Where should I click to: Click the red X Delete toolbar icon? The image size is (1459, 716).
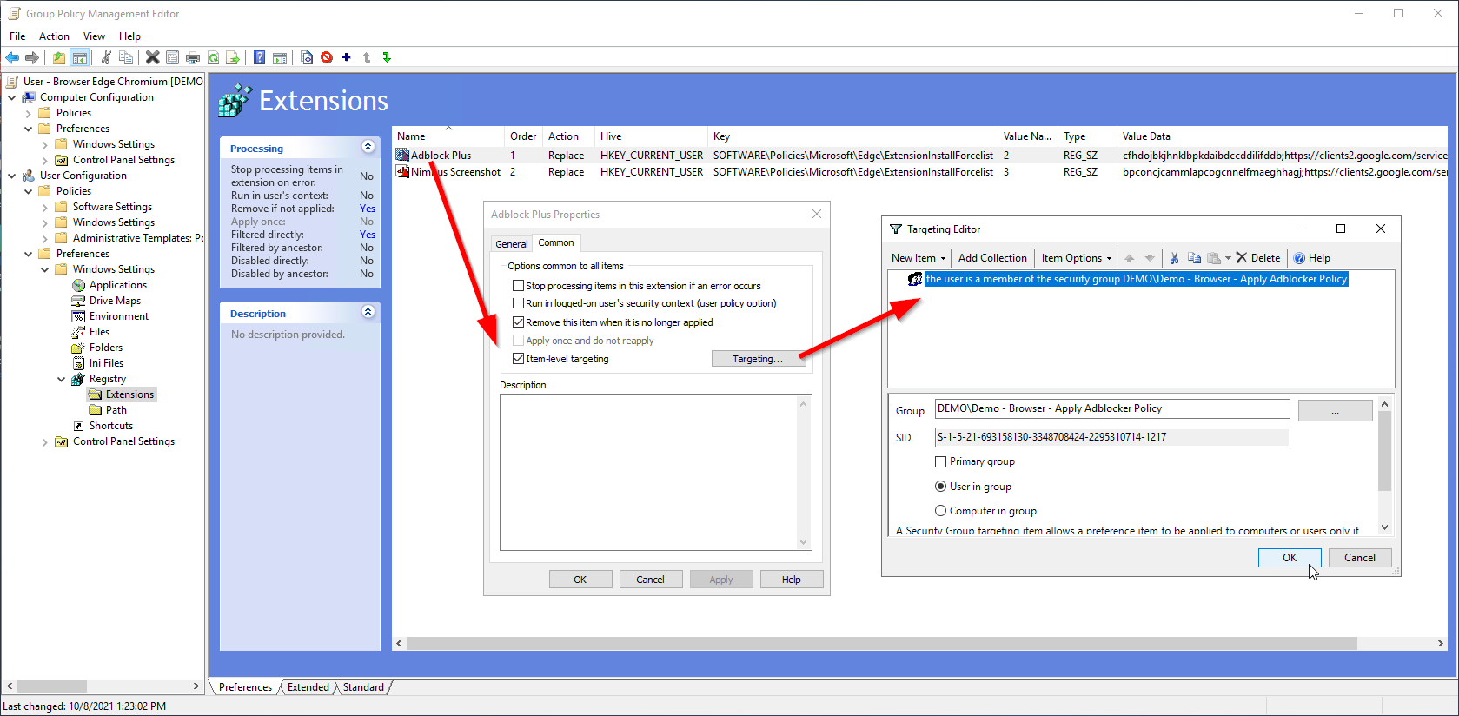tap(152, 57)
